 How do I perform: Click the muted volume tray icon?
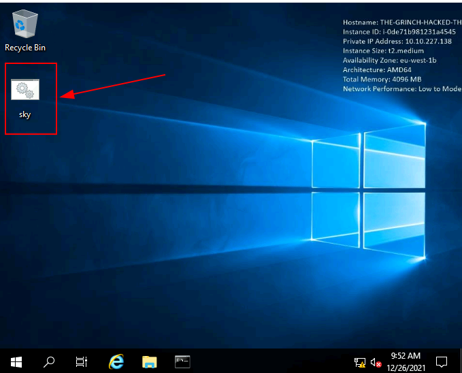[x=376, y=362]
